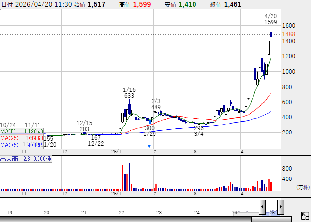The height and width of the screenshot is (222, 311).
Task: Click the 12/15 203 annotation
Action: (x=84, y=126)
